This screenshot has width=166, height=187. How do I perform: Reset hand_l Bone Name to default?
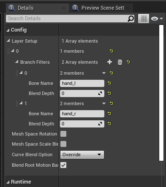(x=109, y=83)
